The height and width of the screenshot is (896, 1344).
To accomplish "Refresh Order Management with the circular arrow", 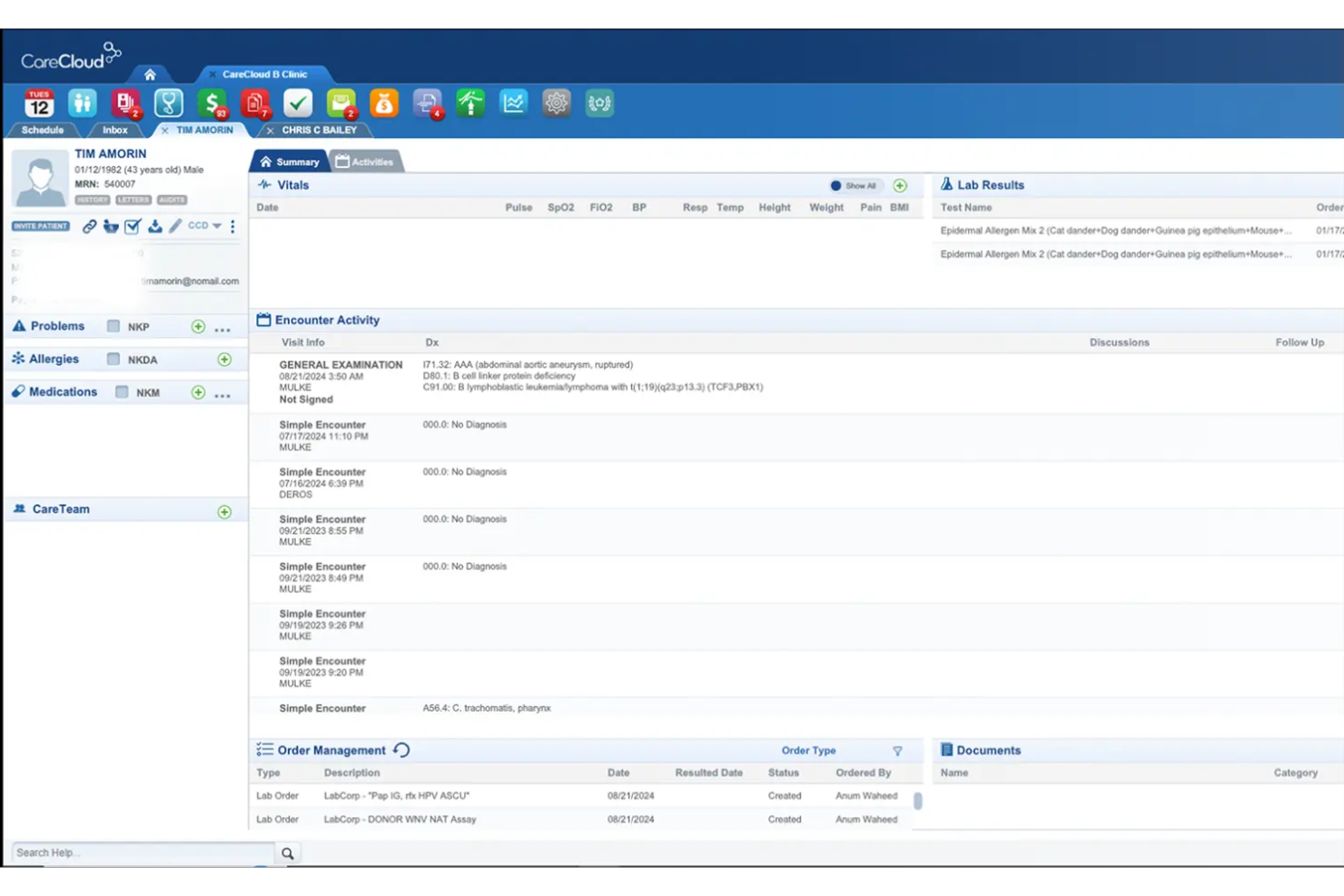I will coord(401,750).
